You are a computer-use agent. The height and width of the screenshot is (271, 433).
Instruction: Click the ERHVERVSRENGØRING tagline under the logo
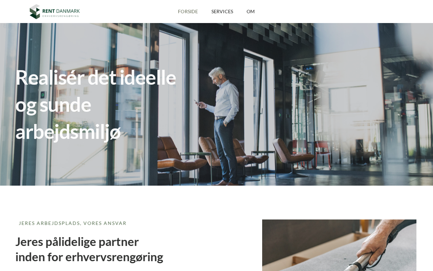pos(61,16)
